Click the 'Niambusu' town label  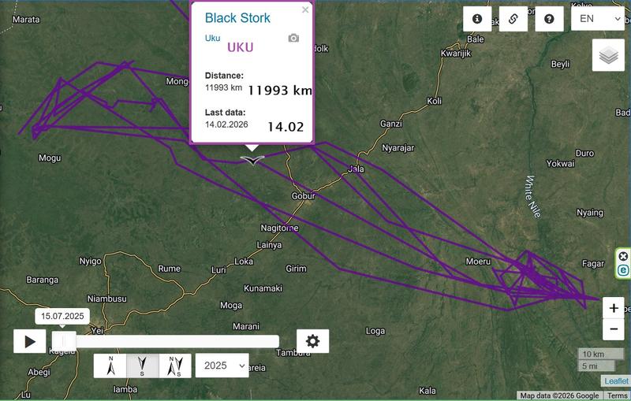107,299
